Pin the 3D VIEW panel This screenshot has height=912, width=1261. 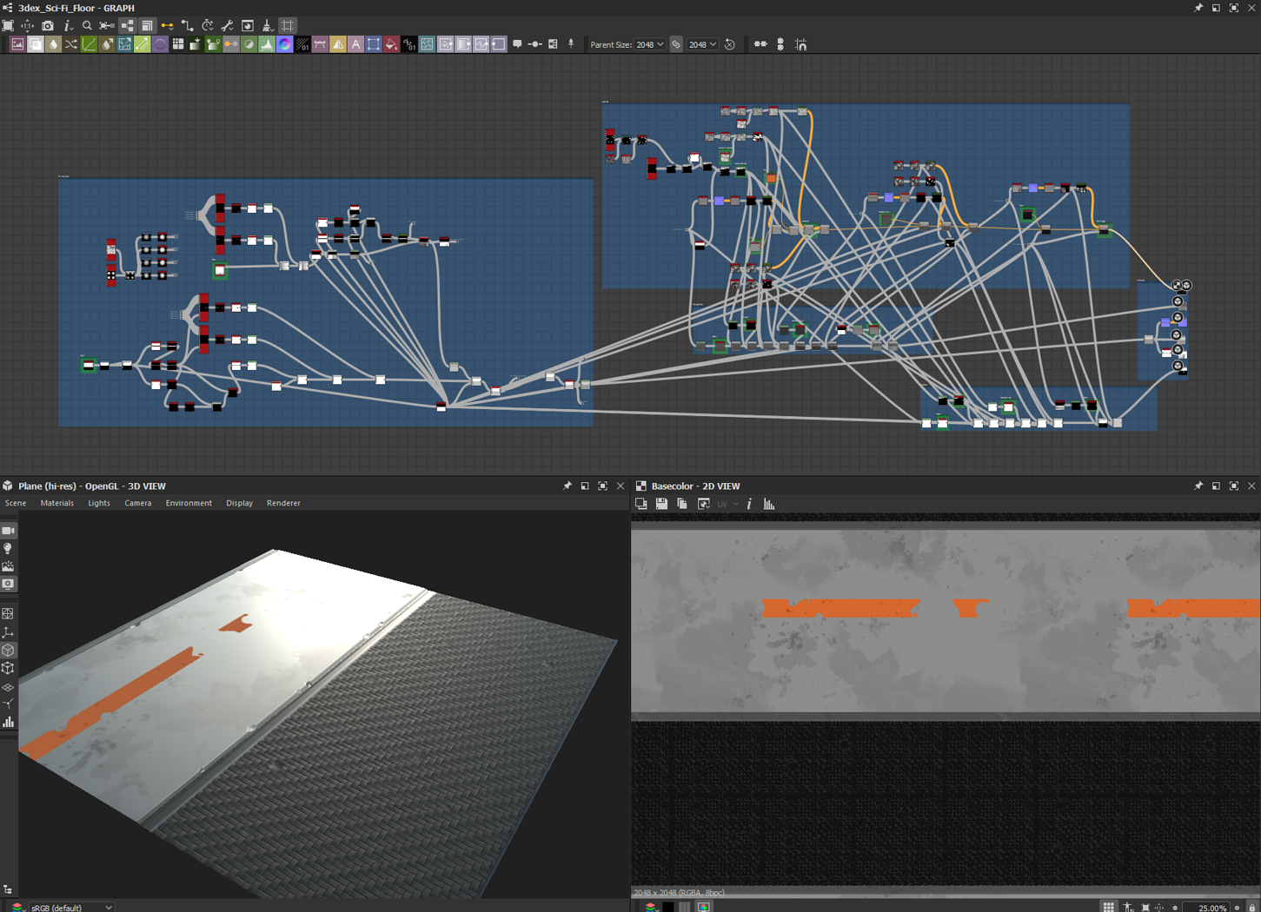(567, 486)
